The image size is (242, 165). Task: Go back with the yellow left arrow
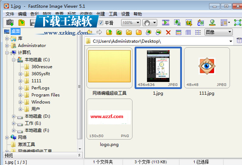(89, 32)
